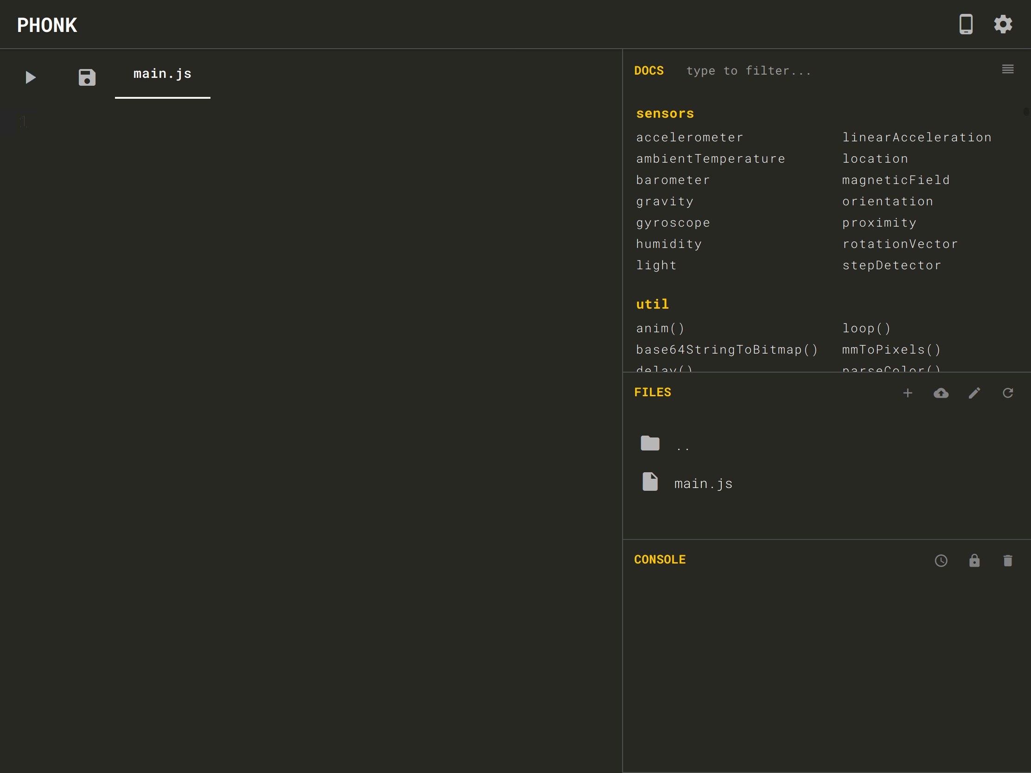
Task: Clear console with trash icon
Action: (1008, 561)
